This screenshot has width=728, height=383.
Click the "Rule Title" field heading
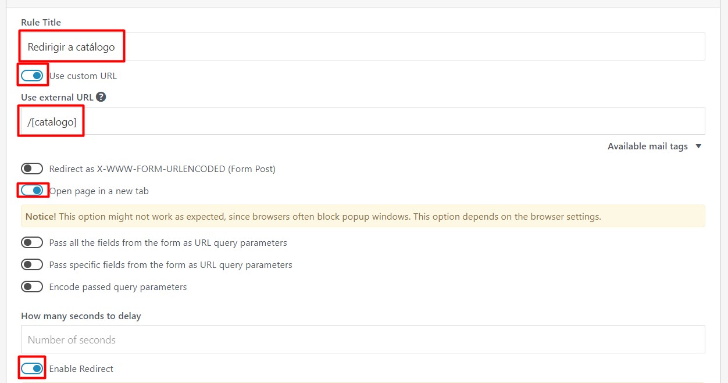pos(41,22)
